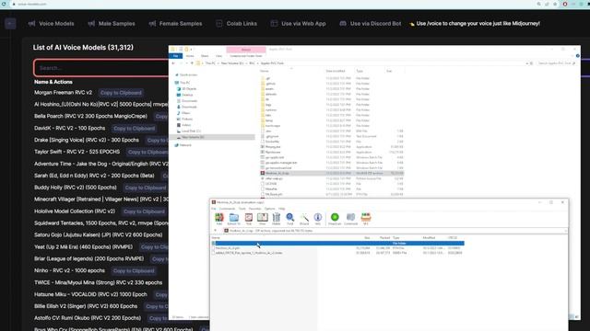
Task: Click the Delete trash icon in WinRAR
Action: click(277, 219)
